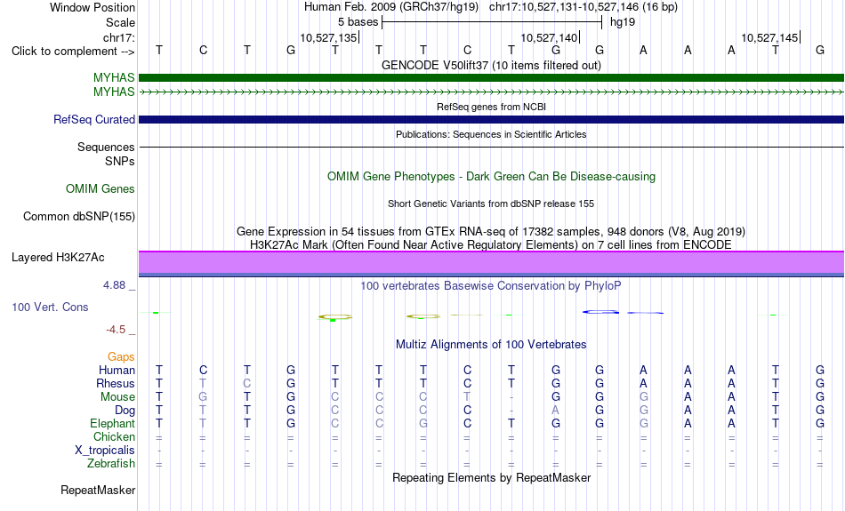The height and width of the screenshot is (511, 845).
Task: Click the MYHAS intron arrow line
Action: (x=491, y=92)
